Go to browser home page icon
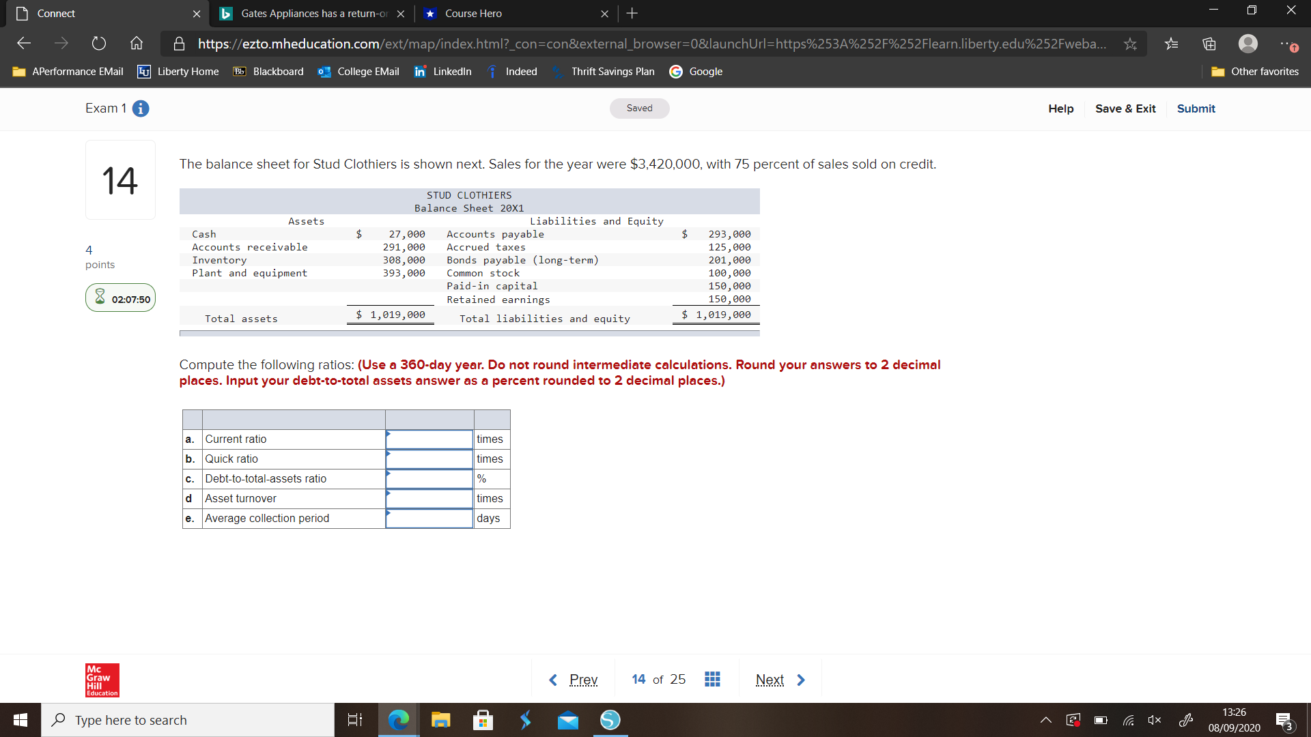Image resolution: width=1311 pixels, height=737 pixels. pyautogui.click(x=137, y=44)
